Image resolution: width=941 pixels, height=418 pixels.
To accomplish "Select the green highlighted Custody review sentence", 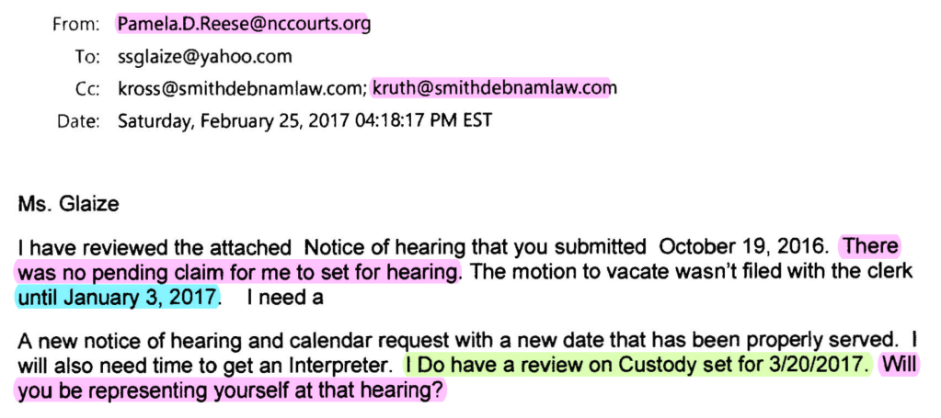I will point(637,365).
